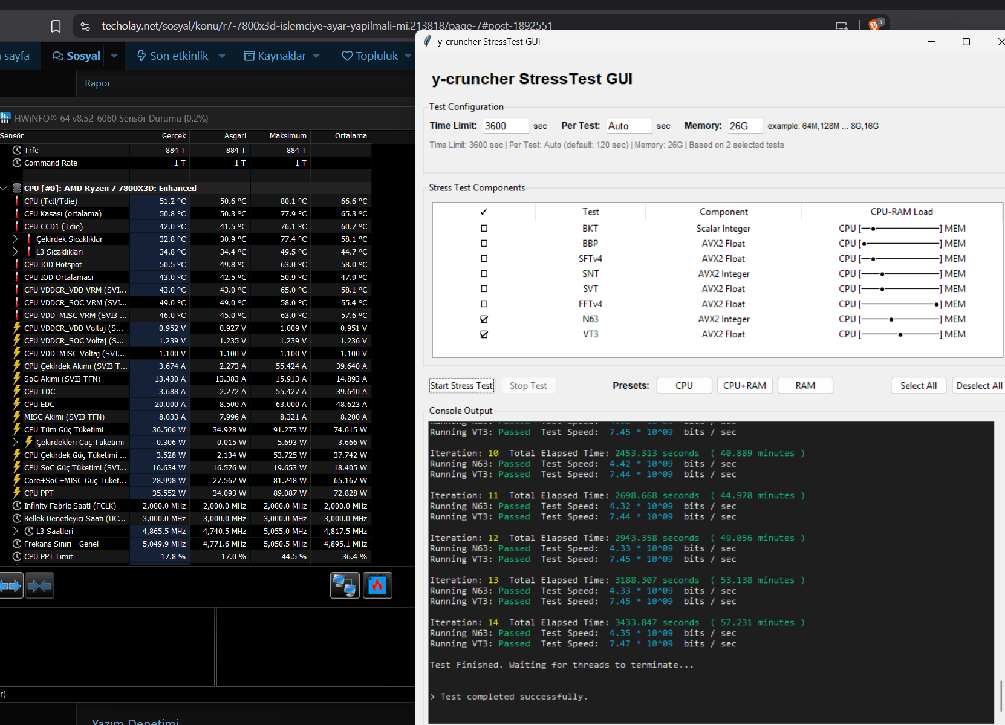This screenshot has width=1005, height=725.
Task: Apply the CPU preset
Action: [684, 386]
